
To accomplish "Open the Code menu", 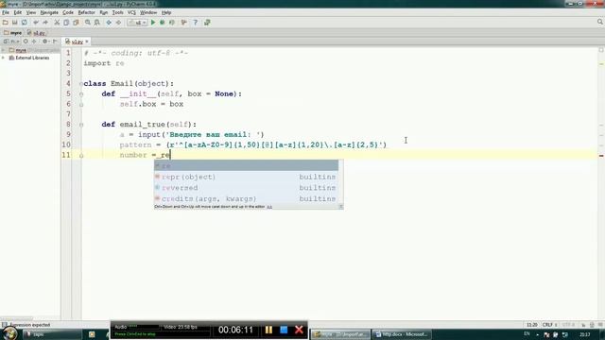I will [68, 12].
